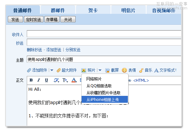The image size is (189, 132).
Task: Click the 音乐 text label
Action: click(148, 70)
